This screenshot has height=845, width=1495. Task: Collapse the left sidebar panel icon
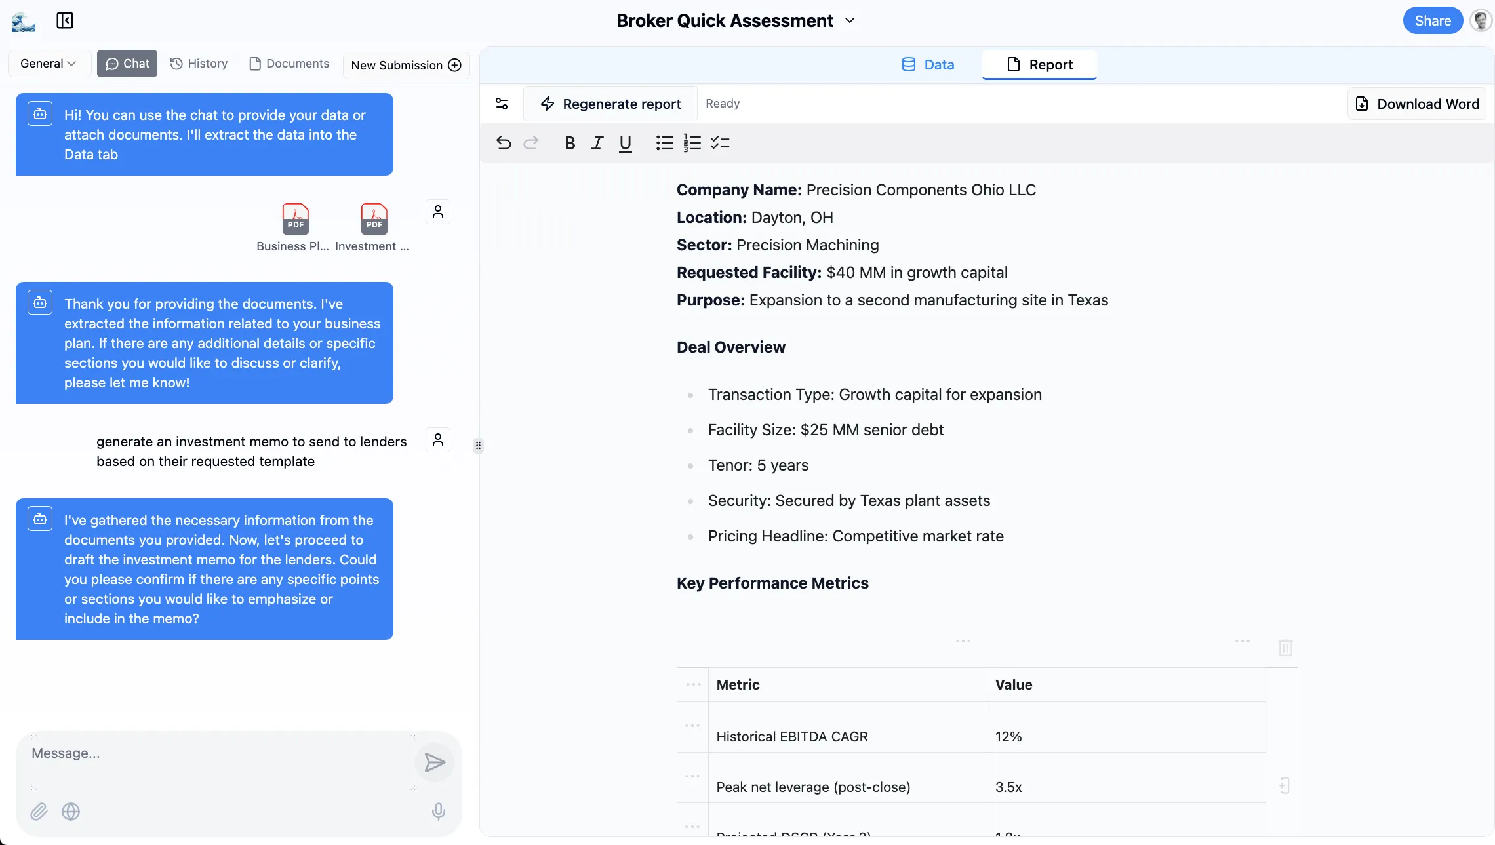tap(64, 21)
